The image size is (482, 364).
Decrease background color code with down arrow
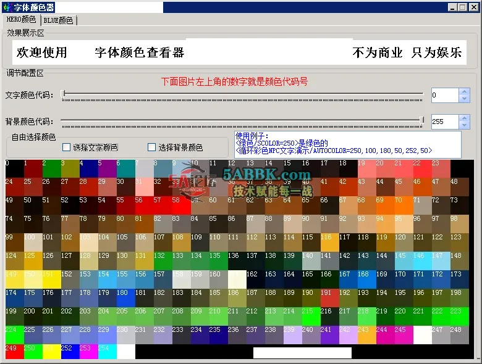(464, 125)
